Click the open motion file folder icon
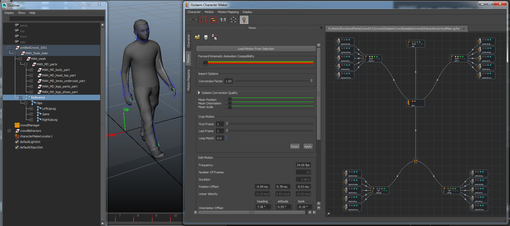This screenshot has height=226, width=510. pos(197,37)
